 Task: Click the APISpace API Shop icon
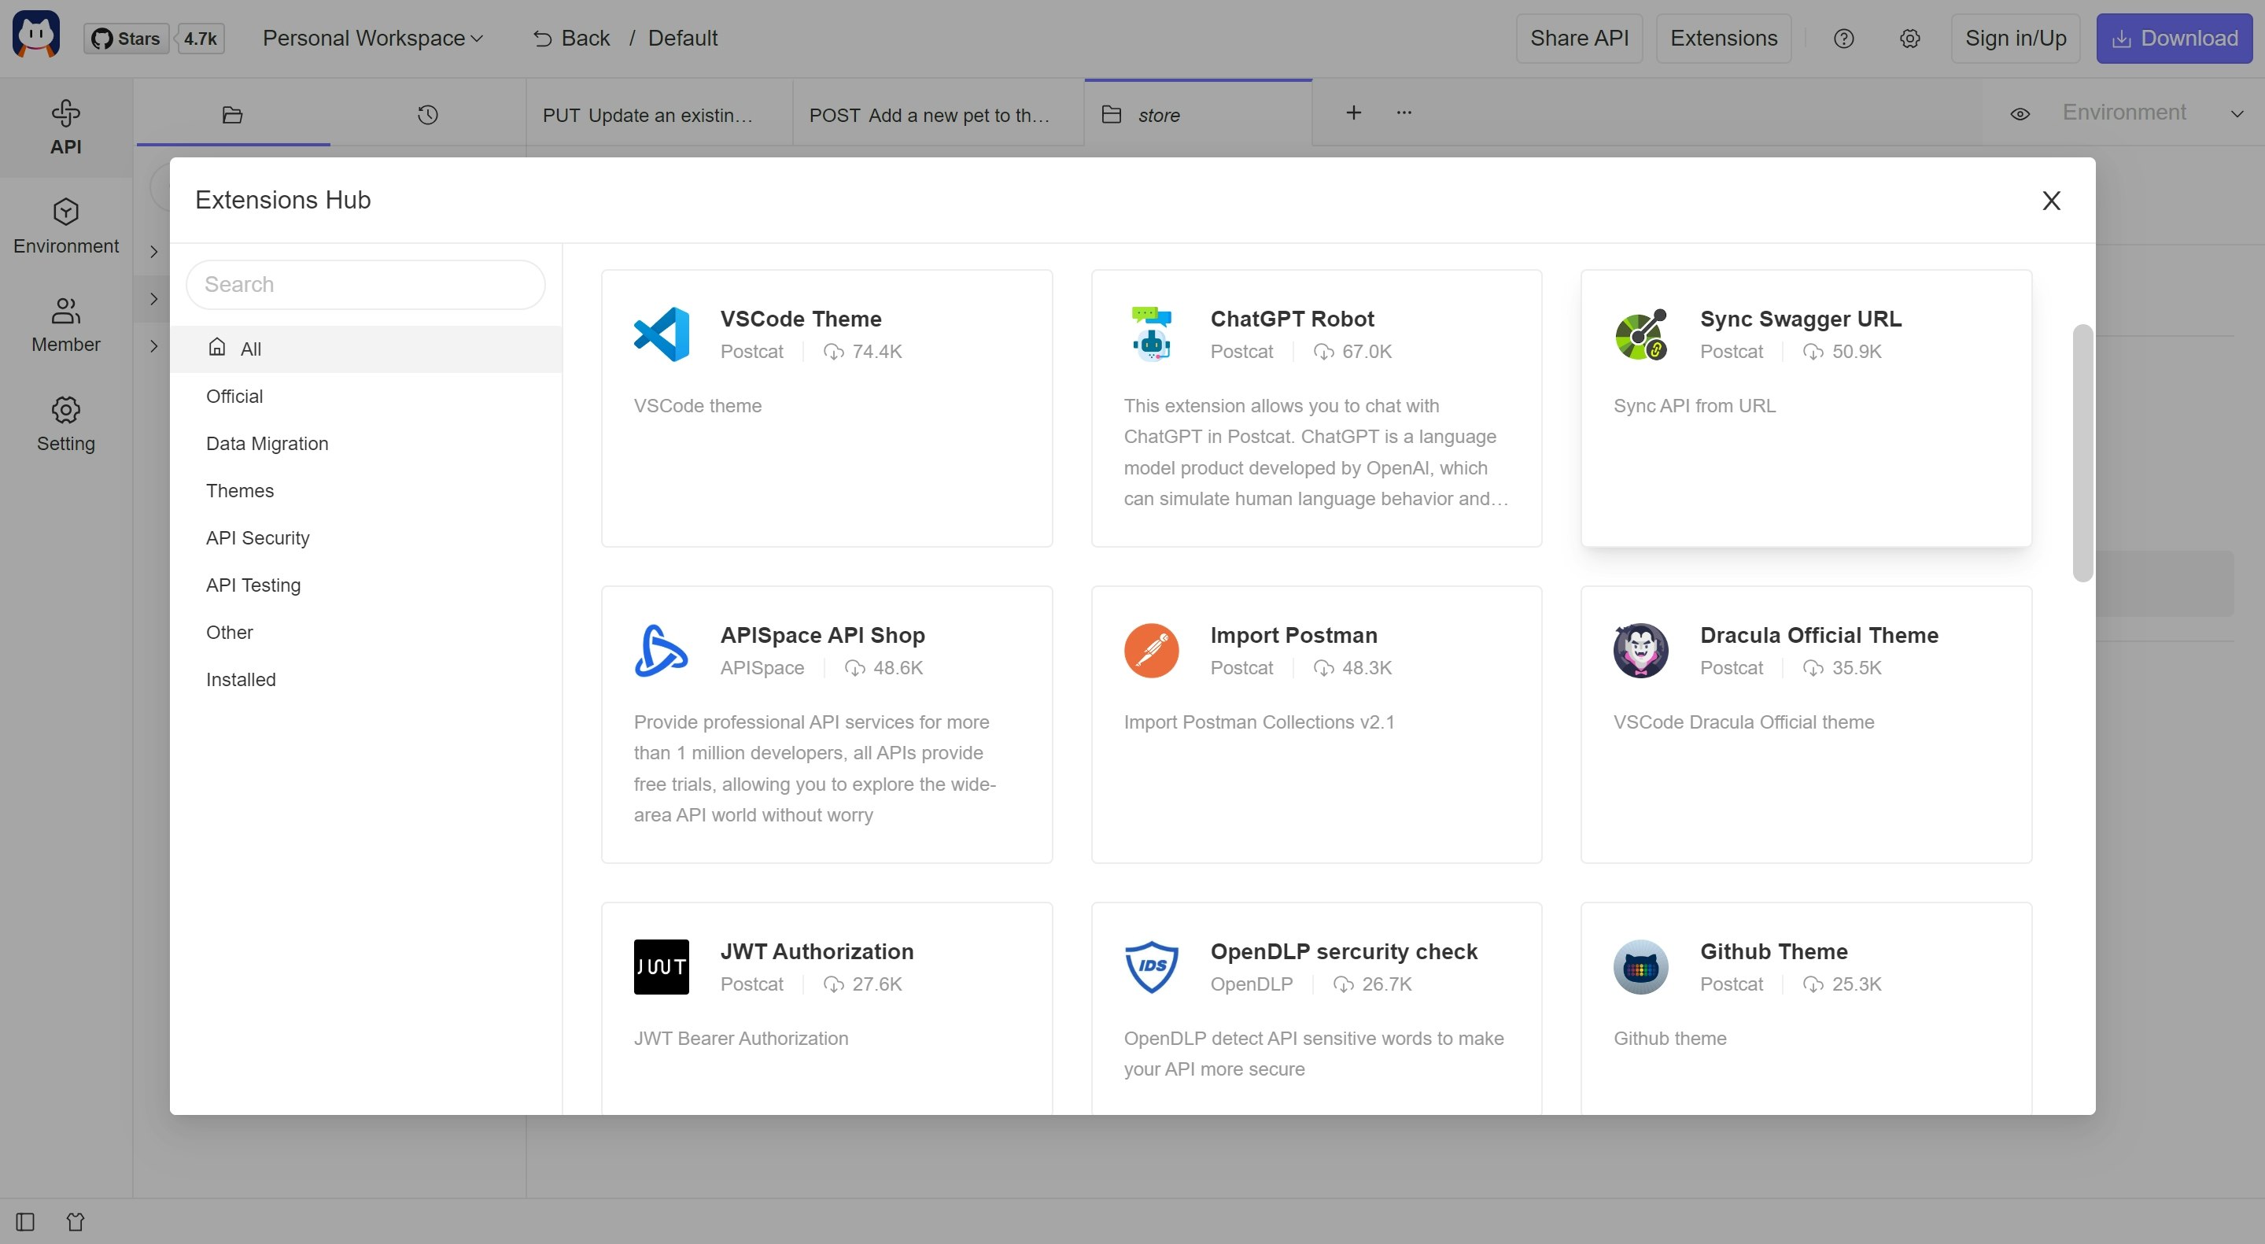661,651
